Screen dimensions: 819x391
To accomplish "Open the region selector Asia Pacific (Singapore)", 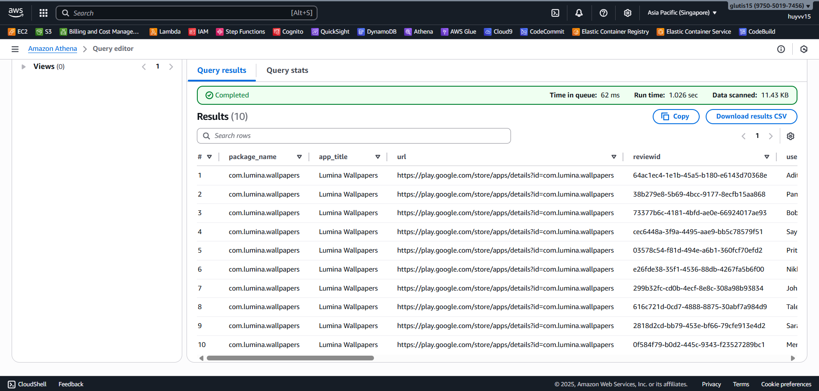I will [682, 13].
